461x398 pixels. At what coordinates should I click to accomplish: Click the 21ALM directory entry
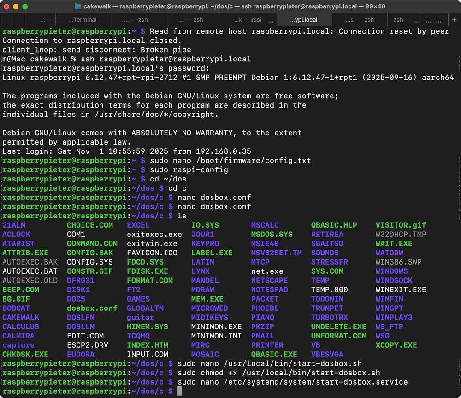pyautogui.click(x=14, y=225)
